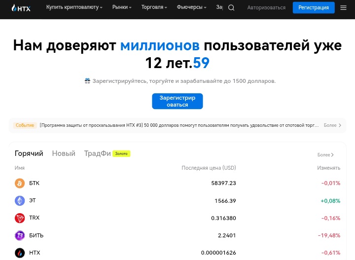Click the price 0.316380
The height and width of the screenshot is (260, 355).
(x=223, y=218)
